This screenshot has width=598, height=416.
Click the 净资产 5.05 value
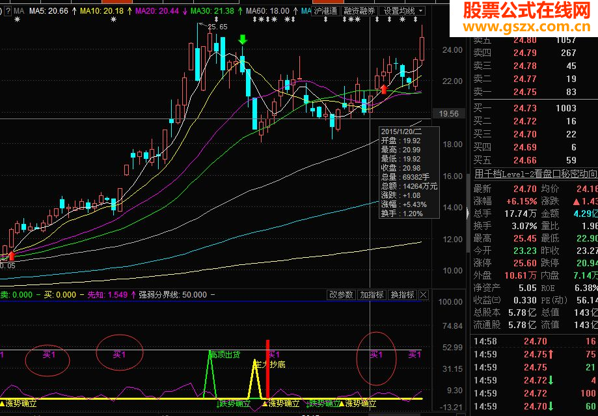point(528,288)
